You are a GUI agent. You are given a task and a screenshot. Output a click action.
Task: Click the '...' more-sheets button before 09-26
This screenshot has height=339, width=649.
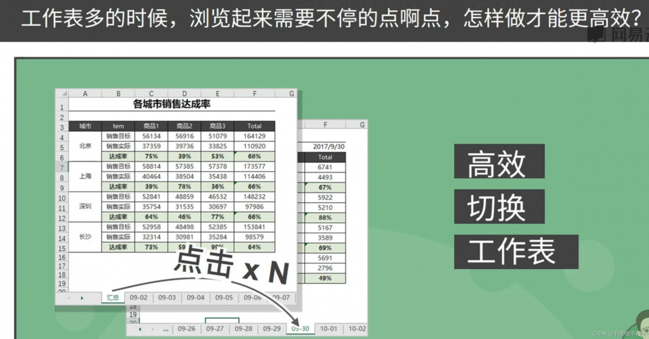click(166, 329)
